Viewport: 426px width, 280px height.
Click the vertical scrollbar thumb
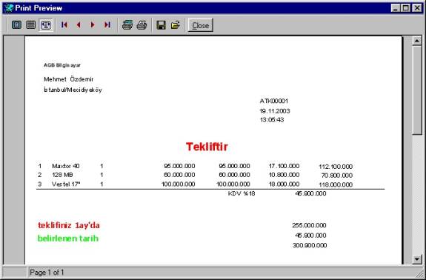(x=417, y=90)
